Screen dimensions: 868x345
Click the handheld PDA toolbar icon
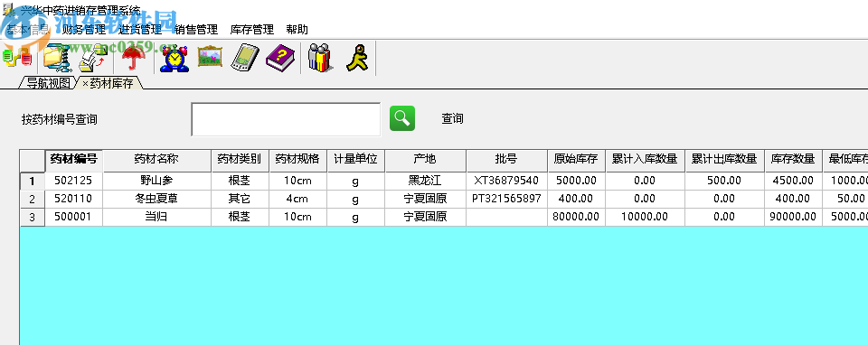[245, 58]
